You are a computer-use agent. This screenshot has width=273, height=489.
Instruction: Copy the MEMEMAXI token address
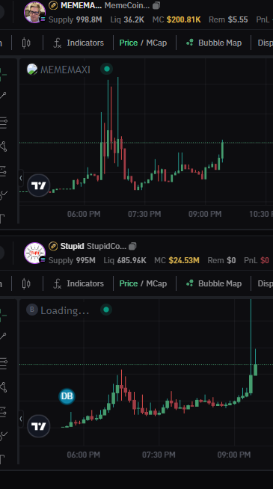click(156, 5)
